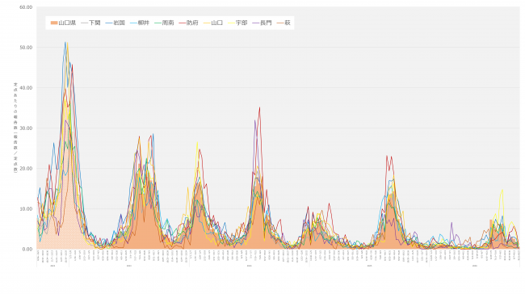Click the 40.00 y-axis label
525x294 pixels.
26,88
